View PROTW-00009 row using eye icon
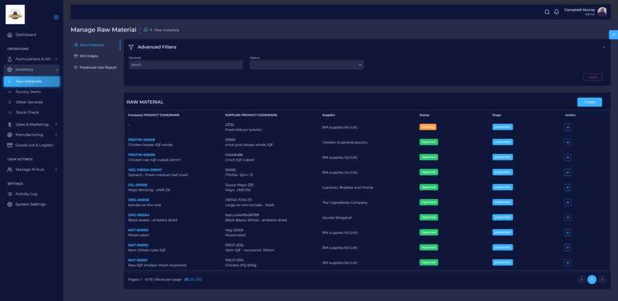Screen dimensions: 618x301 tap(567, 142)
